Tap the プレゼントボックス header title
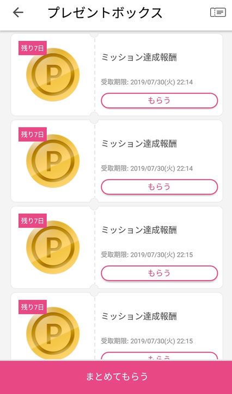Image resolution: width=232 pixels, height=394 pixels. [x=105, y=13]
